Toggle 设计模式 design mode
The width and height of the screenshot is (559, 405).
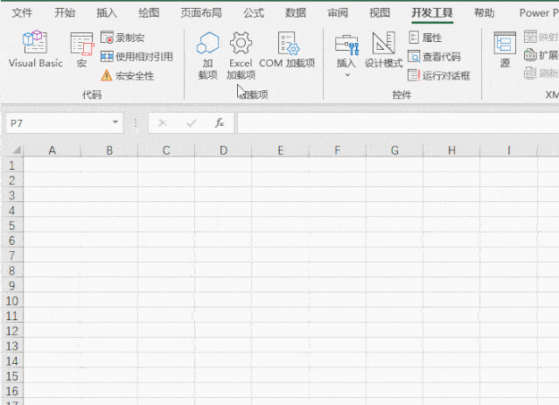(x=383, y=50)
